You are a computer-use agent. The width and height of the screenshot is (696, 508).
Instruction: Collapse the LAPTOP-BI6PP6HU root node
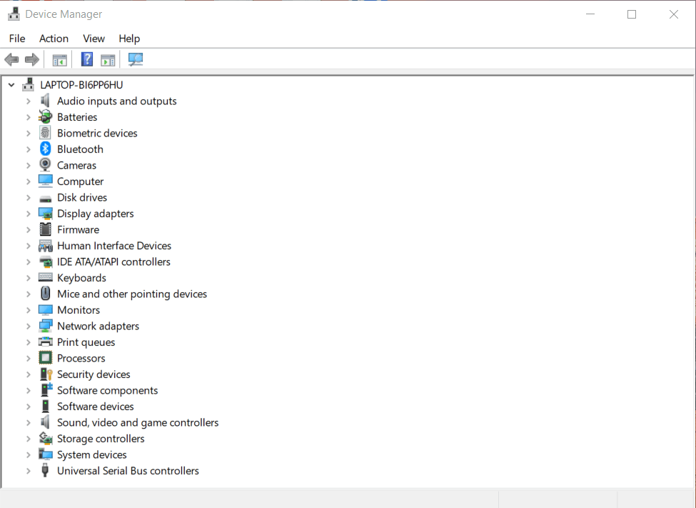[11, 84]
